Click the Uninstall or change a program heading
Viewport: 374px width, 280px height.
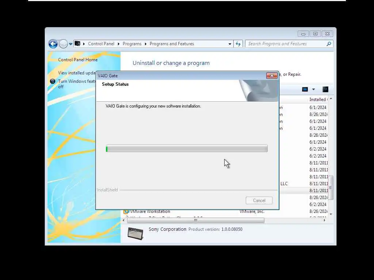pos(171,63)
